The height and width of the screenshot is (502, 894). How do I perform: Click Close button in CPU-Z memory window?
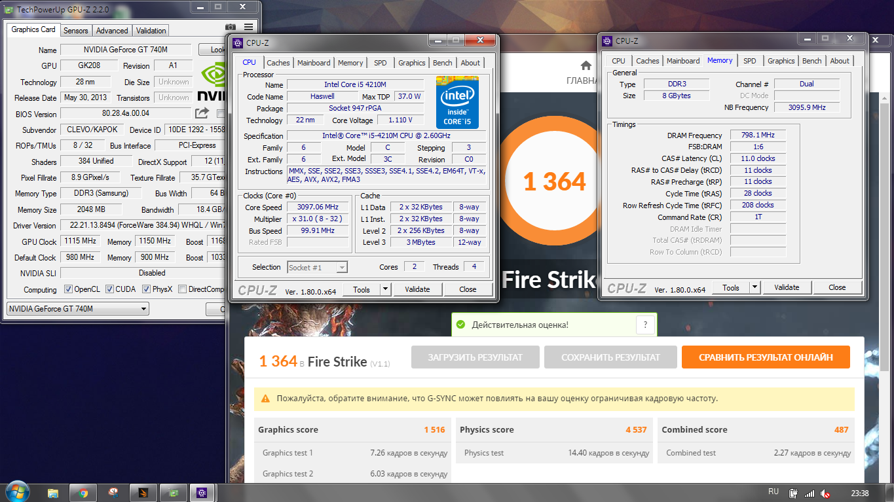[837, 287]
